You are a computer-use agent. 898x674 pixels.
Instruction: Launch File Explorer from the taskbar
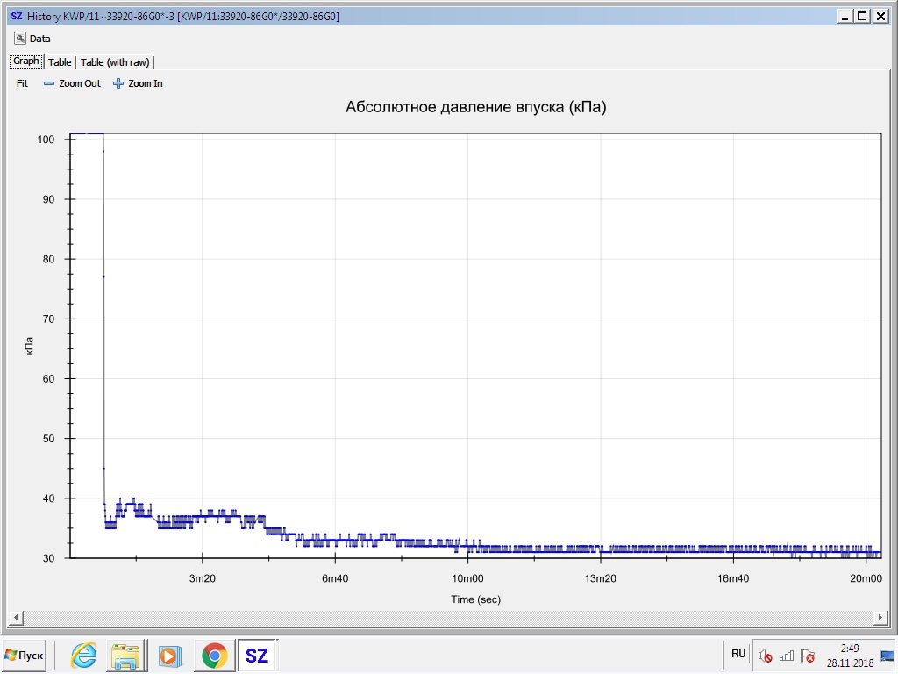(x=125, y=655)
